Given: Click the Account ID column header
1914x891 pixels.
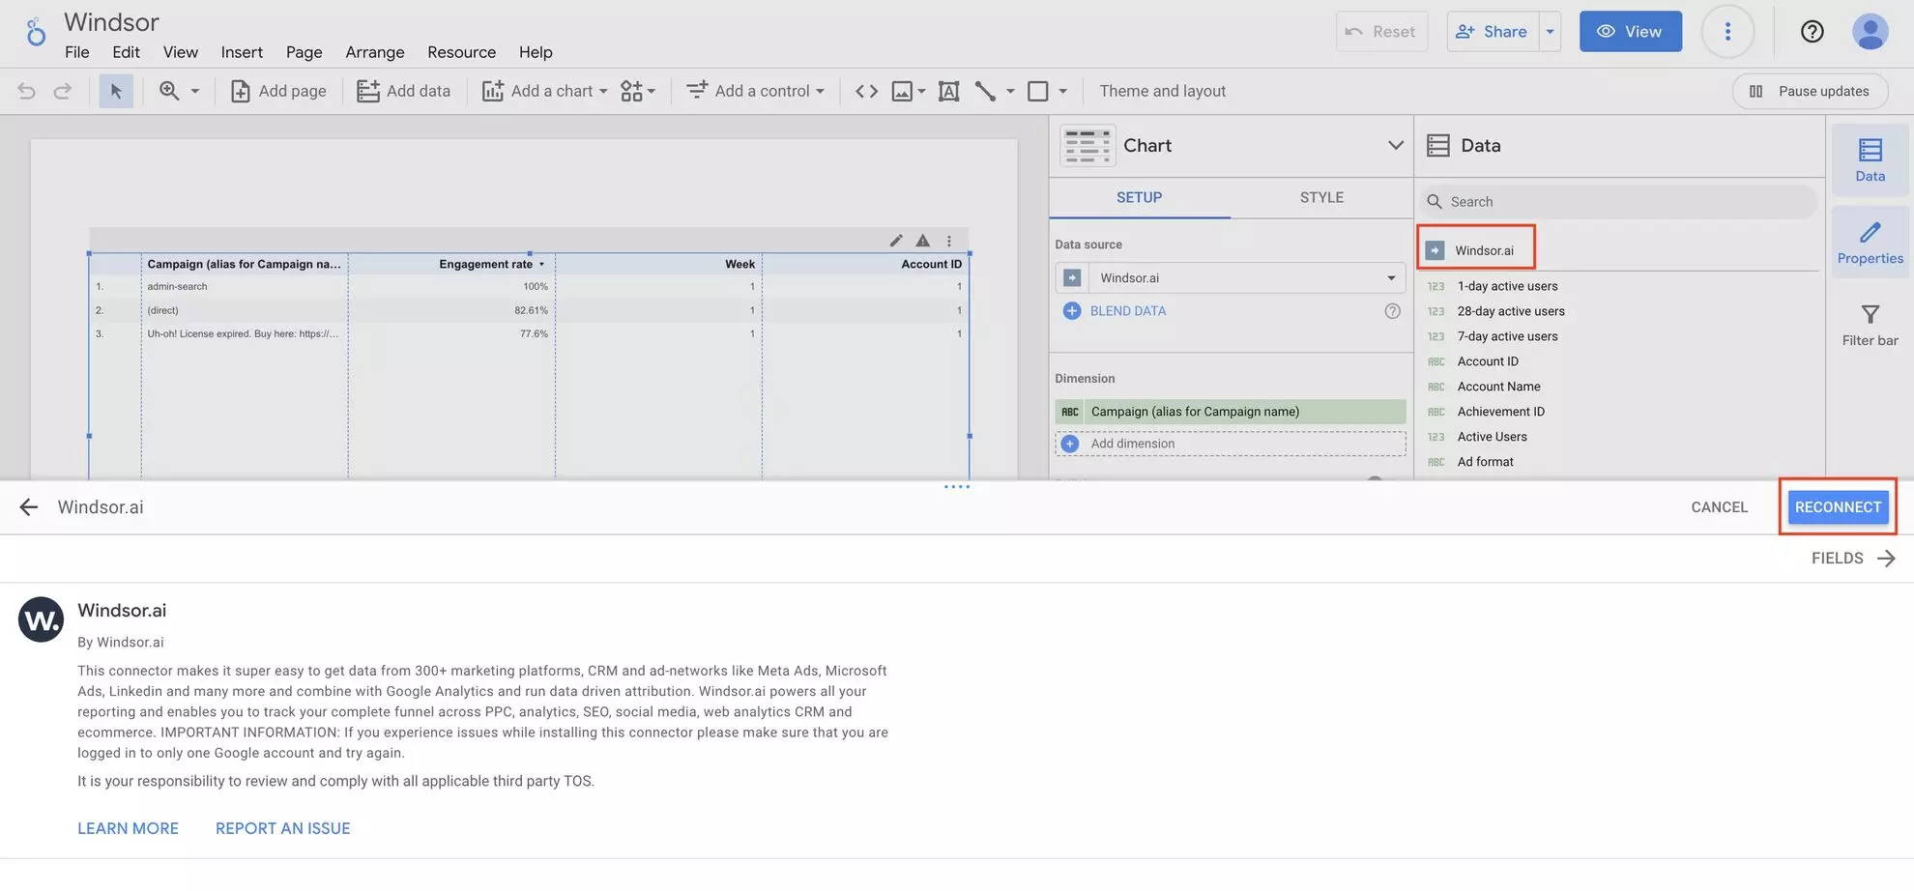Looking at the screenshot, I should pyautogui.click(x=931, y=264).
